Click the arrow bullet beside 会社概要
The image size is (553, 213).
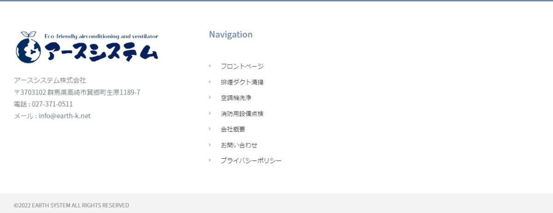tap(210, 129)
